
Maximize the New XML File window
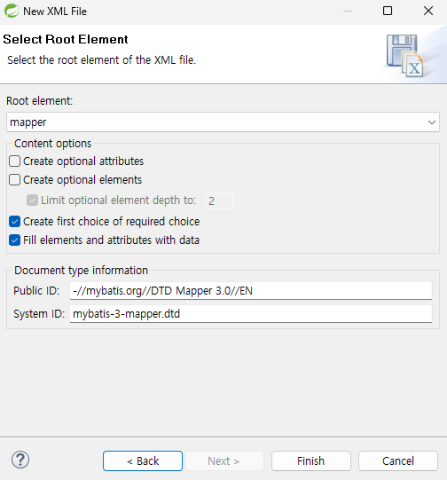pyautogui.click(x=388, y=11)
